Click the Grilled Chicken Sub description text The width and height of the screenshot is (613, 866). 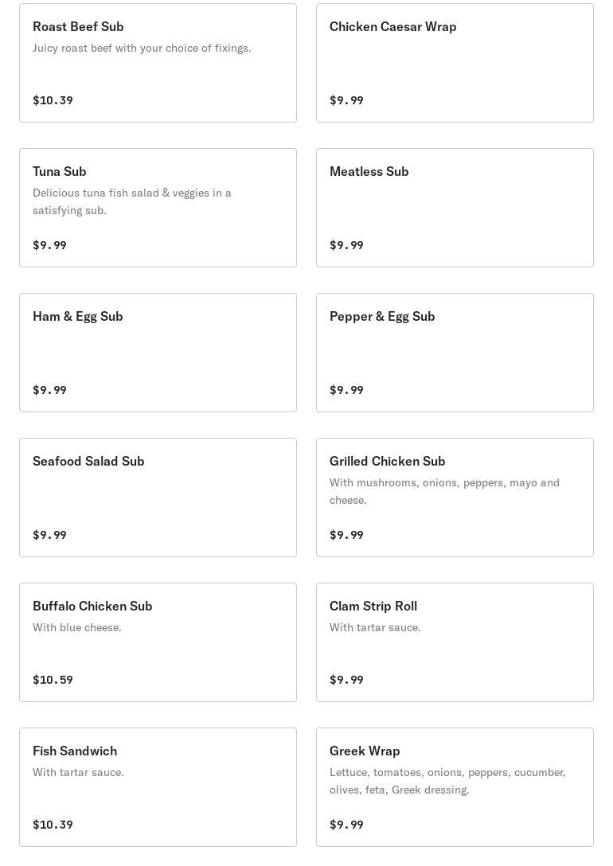click(x=444, y=491)
